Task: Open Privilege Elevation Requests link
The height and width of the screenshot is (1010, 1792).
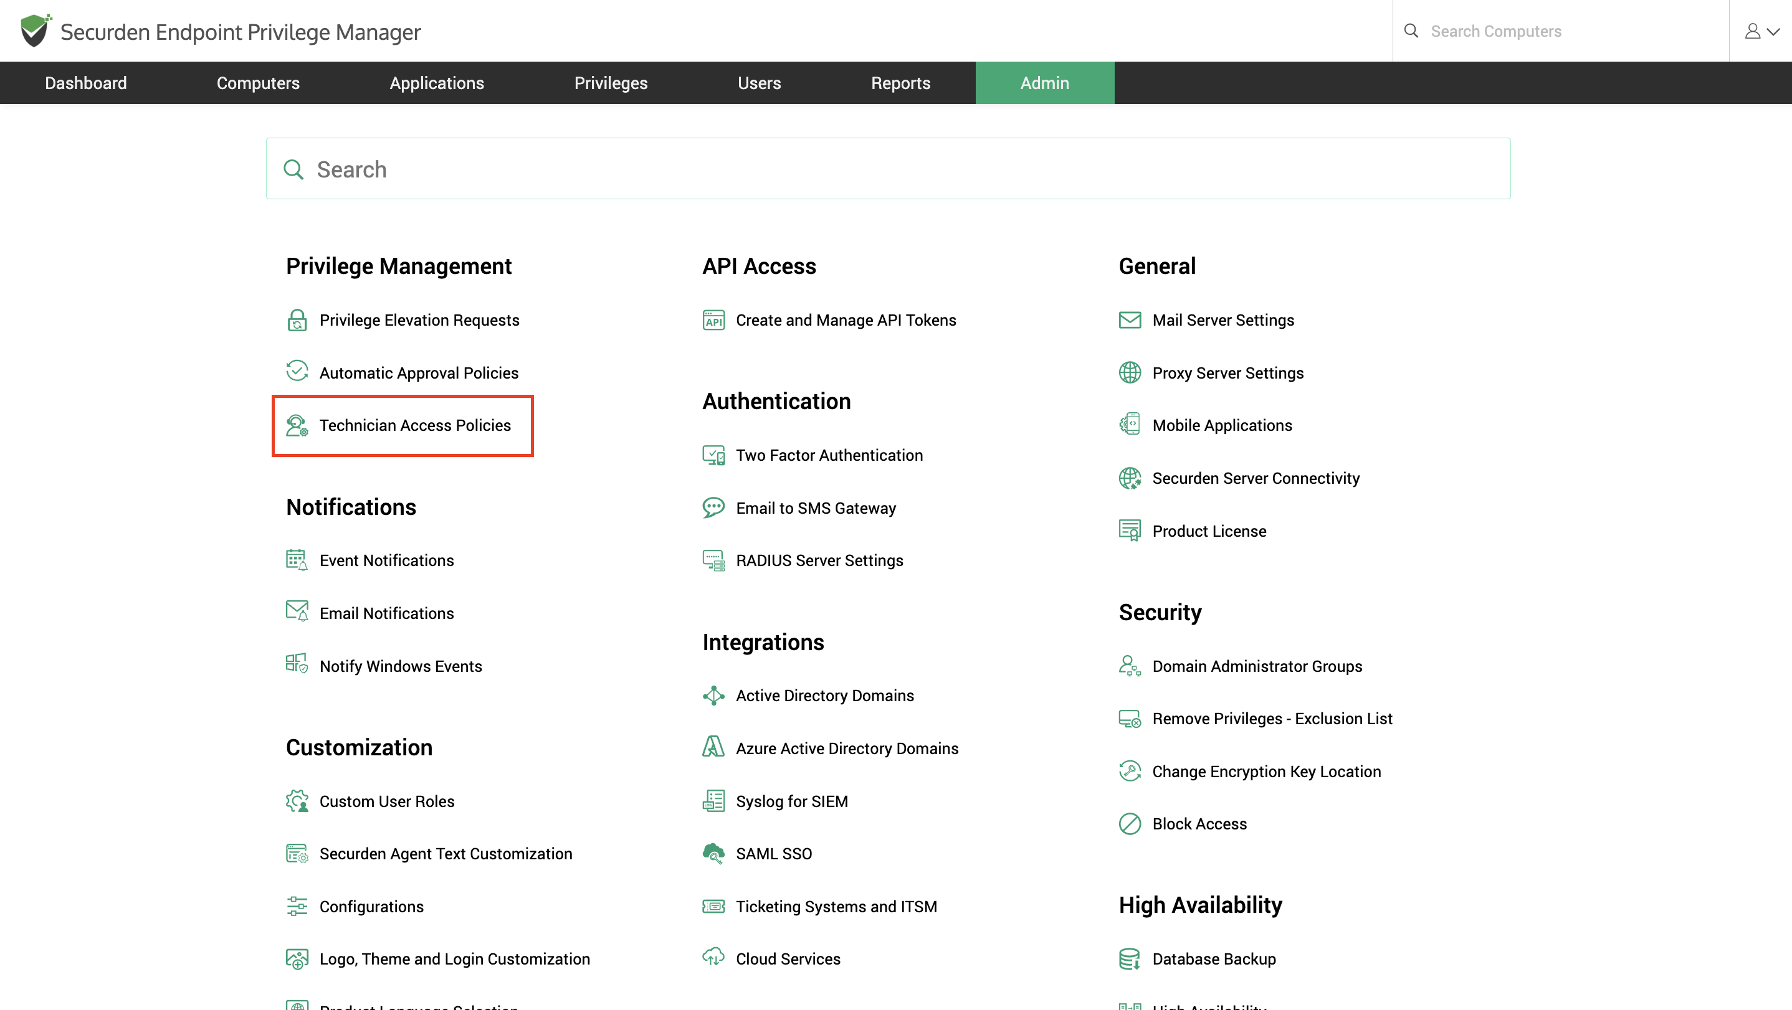Action: 419,320
